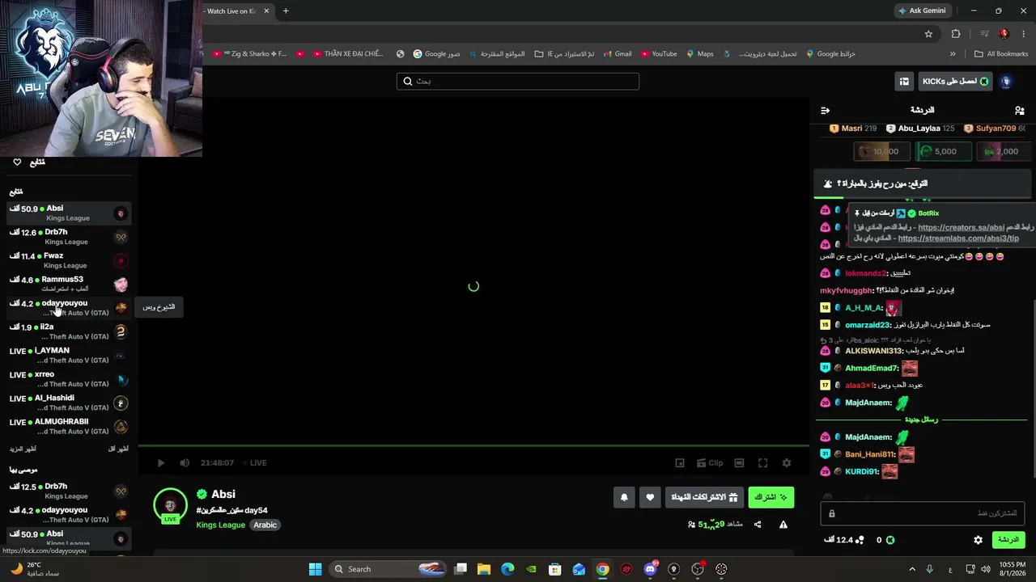The width and height of the screenshot is (1036, 582).
Task: Open Al_Hashidi live channel in sidebar
Action: click(x=69, y=403)
